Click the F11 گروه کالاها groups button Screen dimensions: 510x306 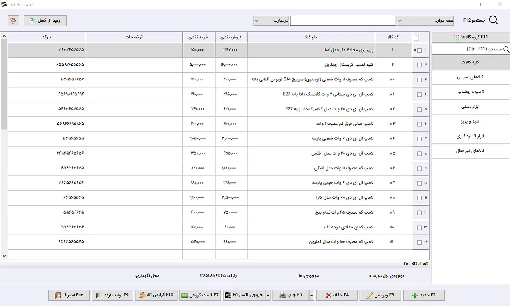(471, 37)
